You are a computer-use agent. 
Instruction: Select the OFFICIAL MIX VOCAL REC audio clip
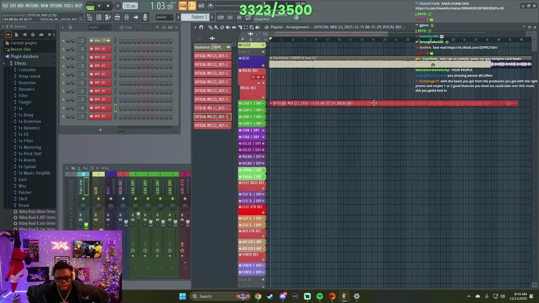(394, 103)
